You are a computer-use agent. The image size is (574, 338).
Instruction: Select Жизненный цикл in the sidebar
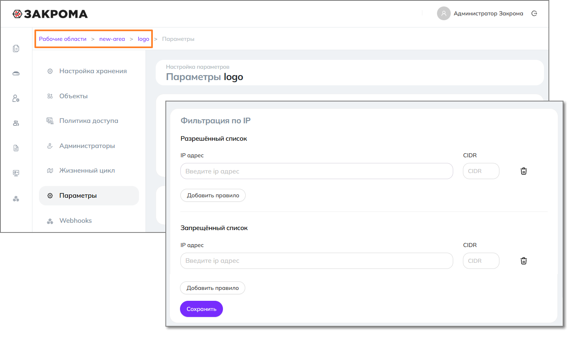tap(87, 171)
